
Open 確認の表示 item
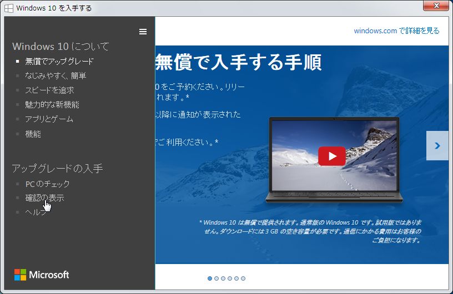pyautogui.click(x=44, y=198)
